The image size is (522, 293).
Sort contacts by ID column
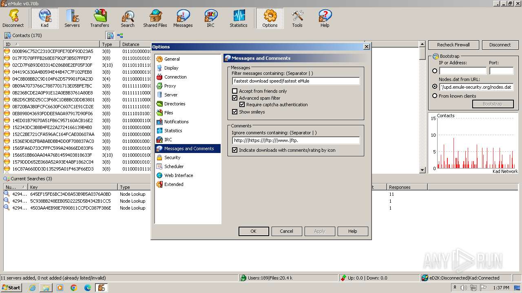point(52,44)
